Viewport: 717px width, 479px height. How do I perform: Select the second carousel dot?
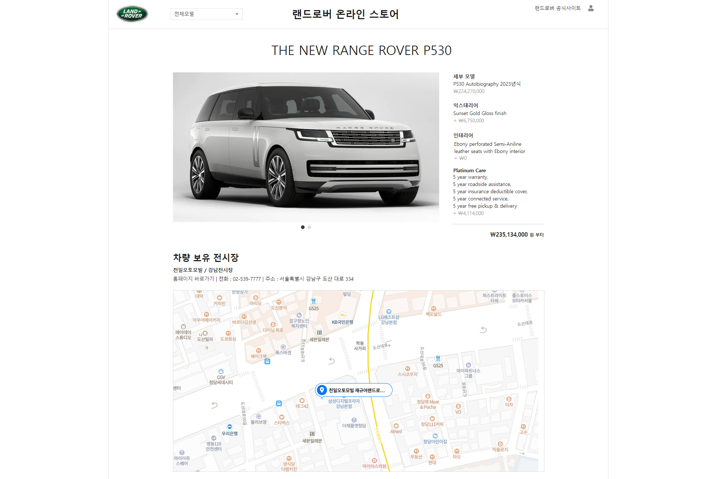(x=309, y=227)
